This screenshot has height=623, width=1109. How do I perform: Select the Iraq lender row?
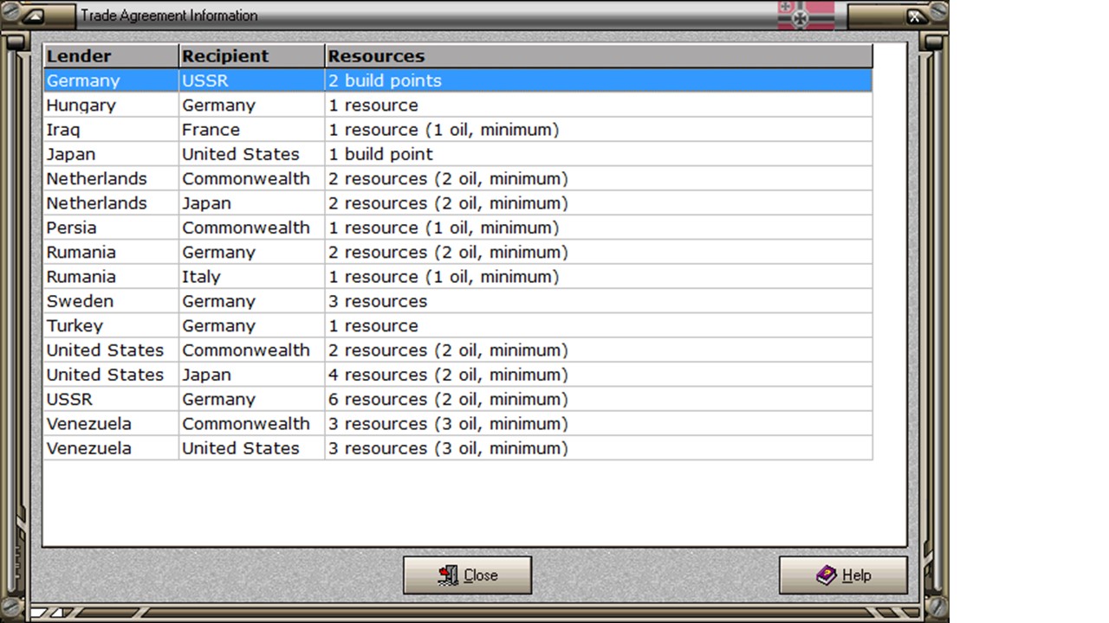click(457, 130)
